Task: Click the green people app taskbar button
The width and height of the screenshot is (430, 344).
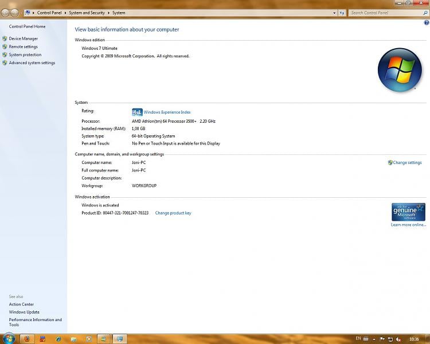Action: 104,339
